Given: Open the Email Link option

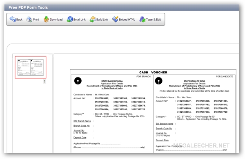Looking at the screenshot, I should click(80, 20).
